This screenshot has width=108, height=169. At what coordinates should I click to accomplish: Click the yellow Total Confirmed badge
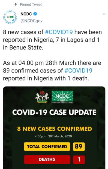(47, 147)
